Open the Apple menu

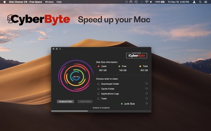4,2
